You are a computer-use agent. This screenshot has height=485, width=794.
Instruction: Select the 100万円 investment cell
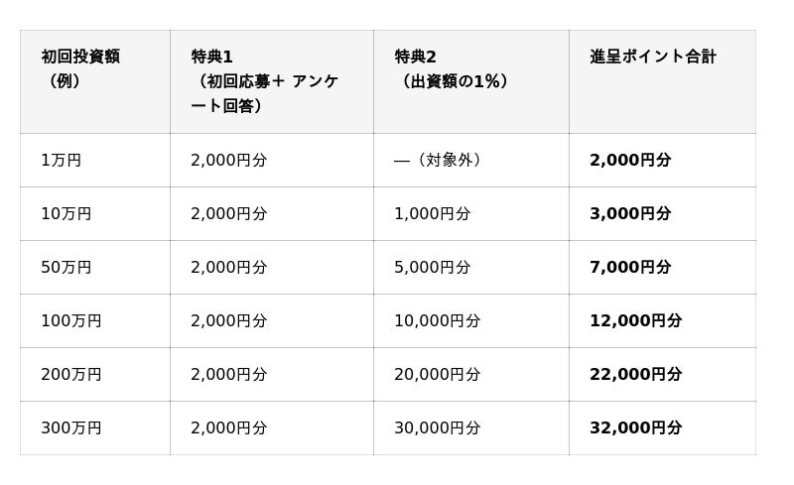coord(95,321)
